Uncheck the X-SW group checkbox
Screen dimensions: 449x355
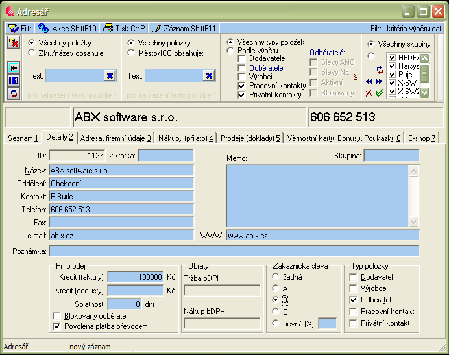(393, 83)
